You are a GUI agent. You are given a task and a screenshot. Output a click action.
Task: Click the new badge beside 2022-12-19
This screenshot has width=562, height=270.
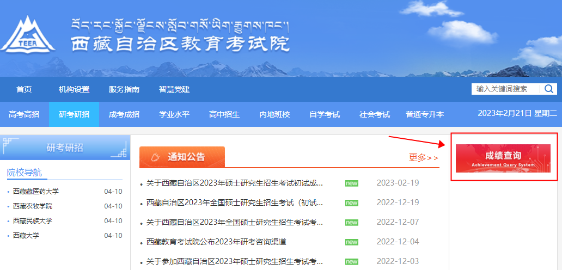pyautogui.click(x=352, y=203)
